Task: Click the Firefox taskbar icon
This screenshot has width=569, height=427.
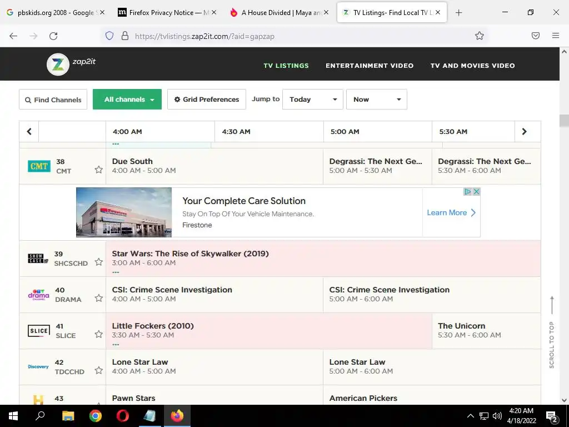Action: [x=177, y=416]
